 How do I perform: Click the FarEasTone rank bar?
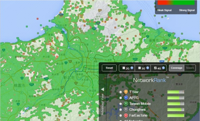(176, 115)
